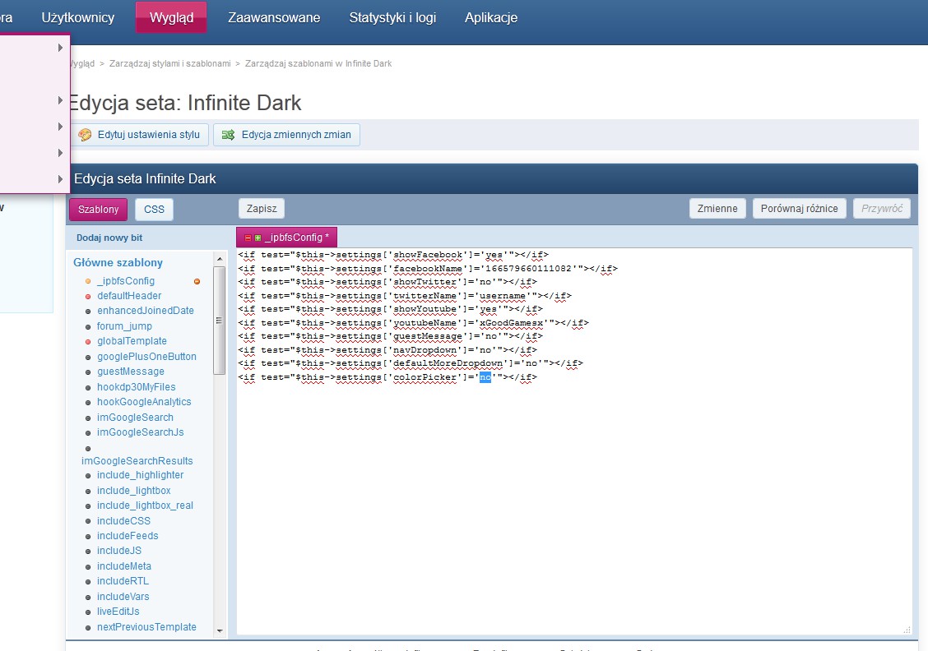This screenshot has height=651, width=928.
Task: Click the Dodaj nowy bit link
Action: click(x=109, y=238)
